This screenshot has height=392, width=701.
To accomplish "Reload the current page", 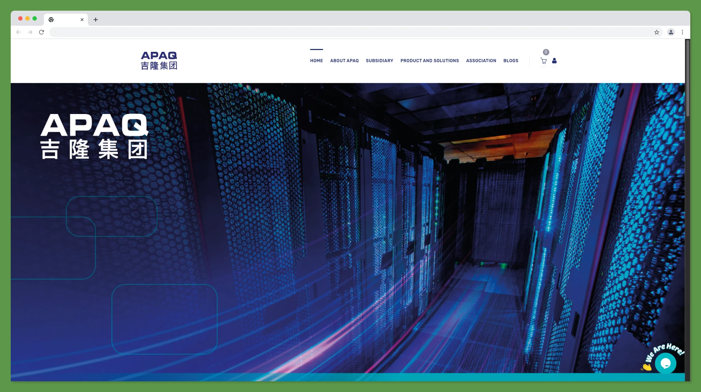I will pyautogui.click(x=42, y=32).
